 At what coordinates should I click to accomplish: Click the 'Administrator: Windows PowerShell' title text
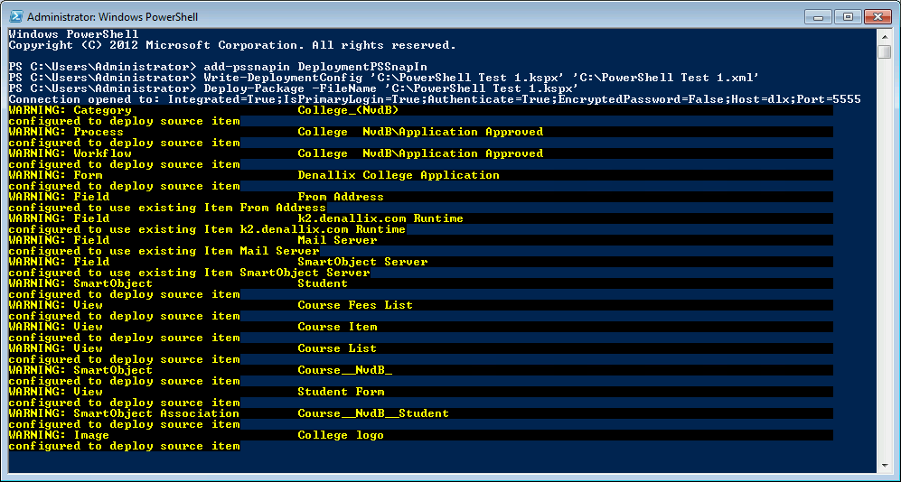click(x=114, y=16)
